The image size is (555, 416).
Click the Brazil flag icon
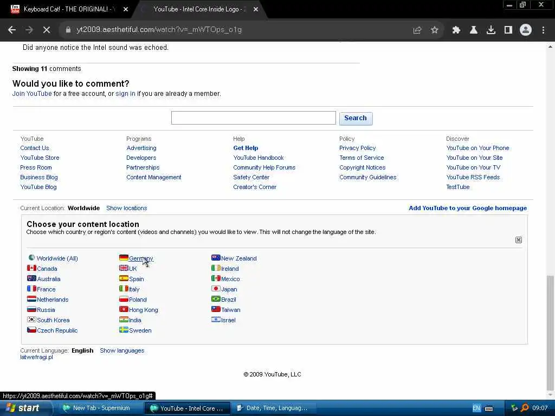(x=216, y=299)
